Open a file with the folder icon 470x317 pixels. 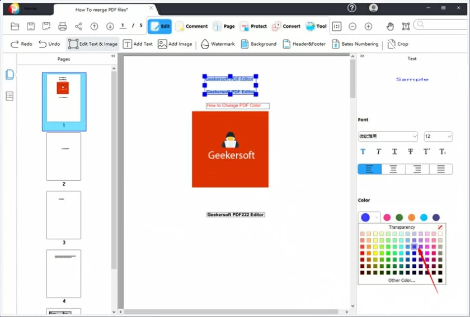coord(15,26)
